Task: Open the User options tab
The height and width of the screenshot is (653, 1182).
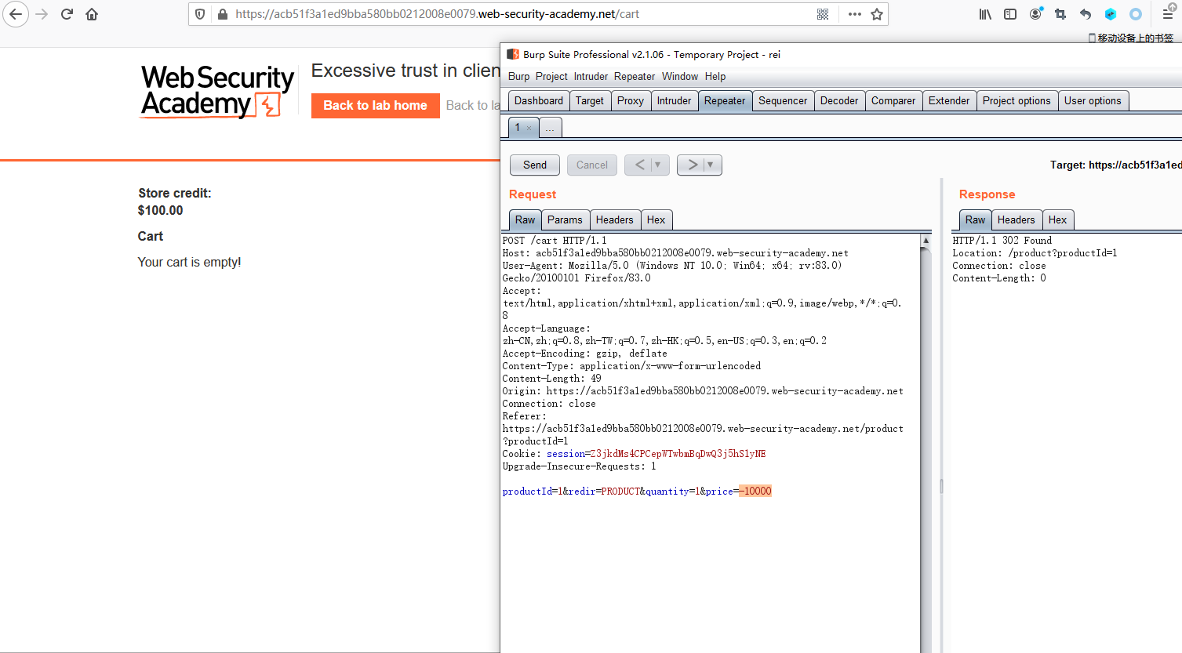Action: (x=1093, y=100)
